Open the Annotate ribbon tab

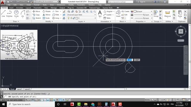[19, 8]
